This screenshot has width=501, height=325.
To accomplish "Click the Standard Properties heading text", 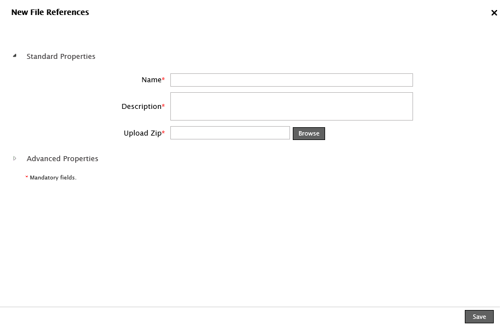I will [x=61, y=56].
